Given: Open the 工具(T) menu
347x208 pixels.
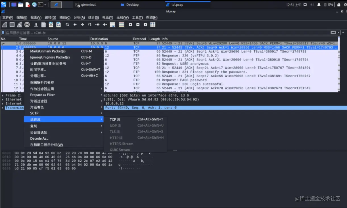Looking at the screenshot, I should 137,18.
